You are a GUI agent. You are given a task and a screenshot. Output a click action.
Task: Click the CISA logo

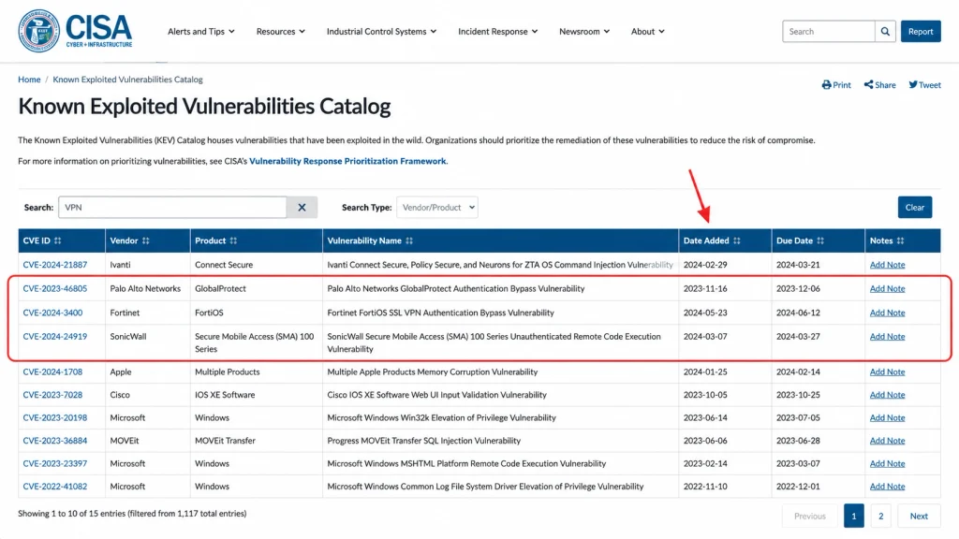click(x=75, y=31)
